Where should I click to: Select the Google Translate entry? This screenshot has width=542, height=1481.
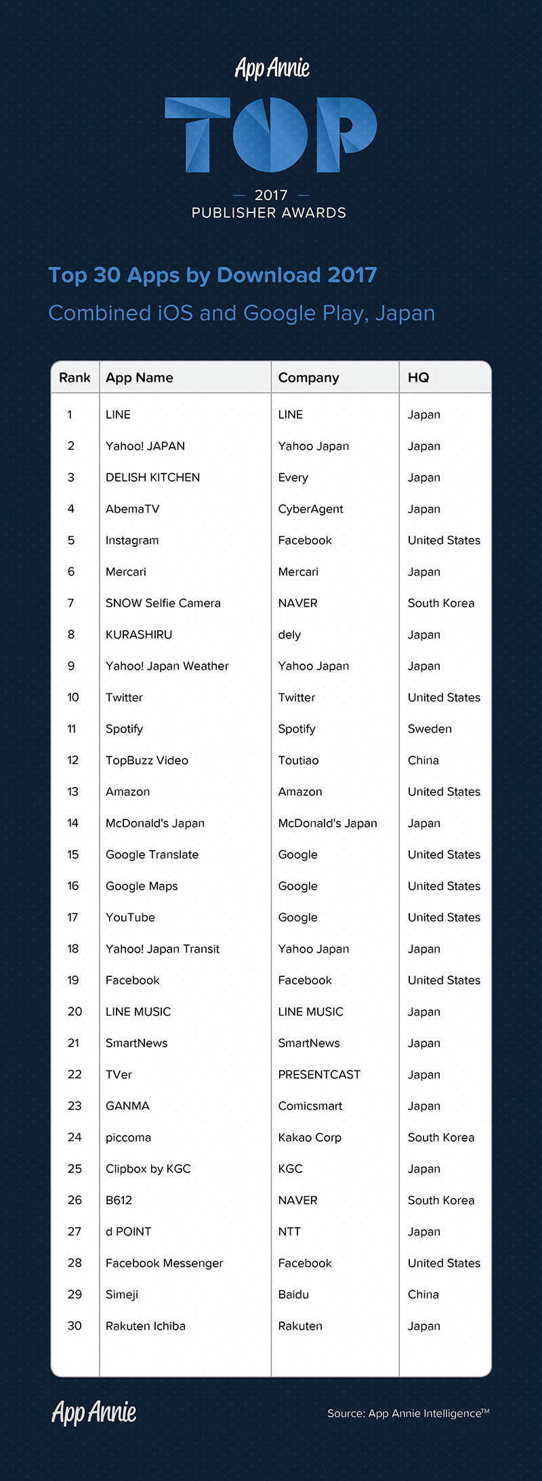[152, 855]
